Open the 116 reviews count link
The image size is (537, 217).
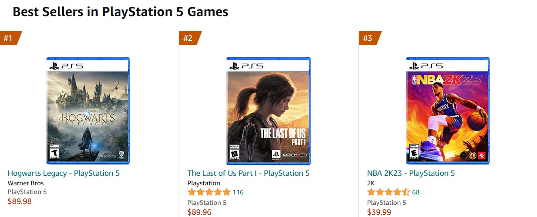point(238,192)
